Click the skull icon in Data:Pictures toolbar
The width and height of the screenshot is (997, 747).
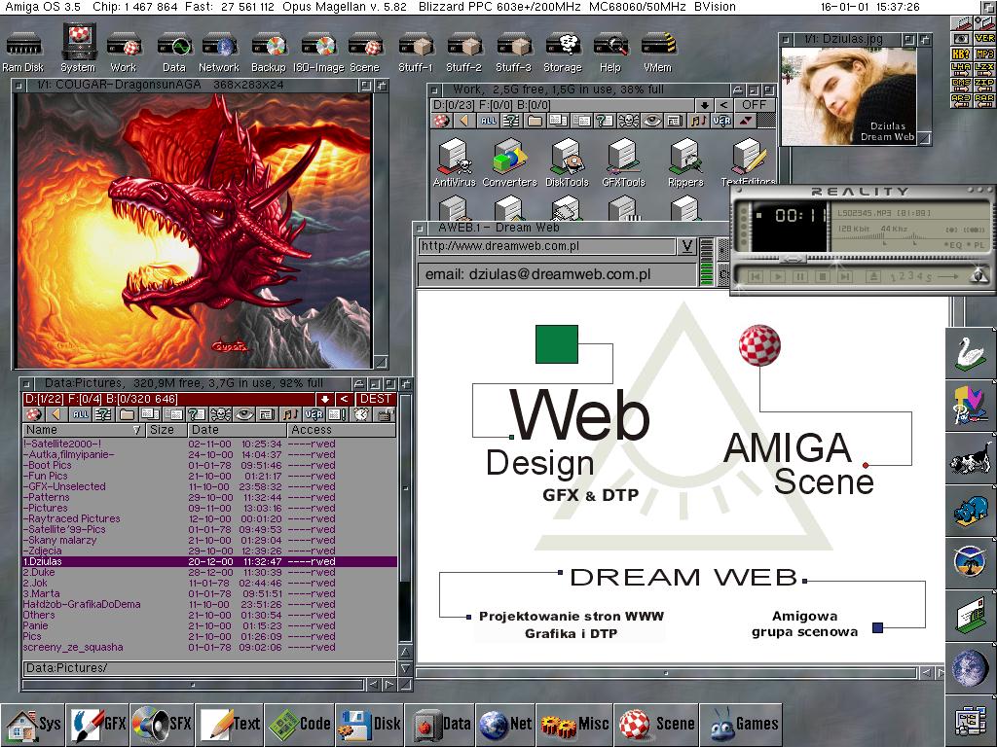click(220, 414)
